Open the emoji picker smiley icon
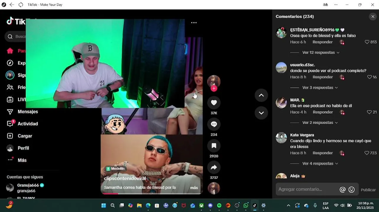 point(352,190)
